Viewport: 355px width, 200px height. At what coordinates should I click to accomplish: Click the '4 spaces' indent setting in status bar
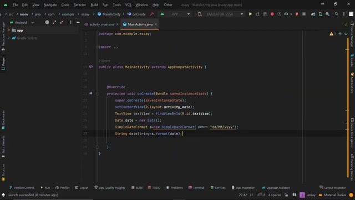(275, 195)
